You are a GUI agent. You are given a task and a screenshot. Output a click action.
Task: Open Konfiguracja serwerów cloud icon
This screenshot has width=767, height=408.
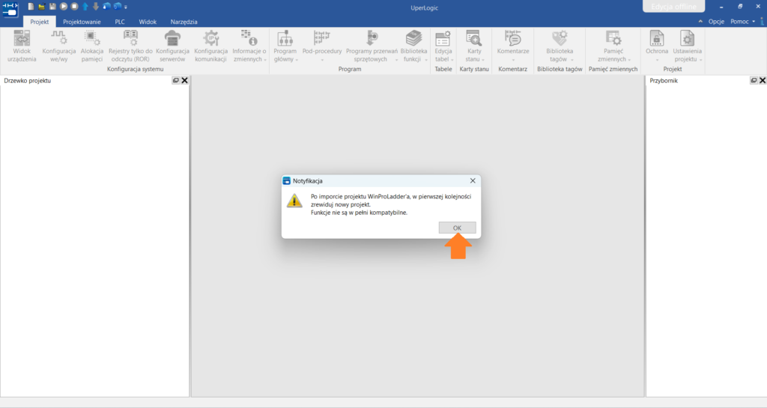172,46
